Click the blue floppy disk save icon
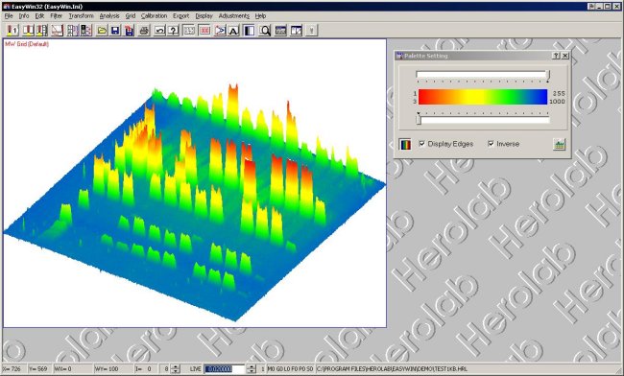 click(115, 30)
